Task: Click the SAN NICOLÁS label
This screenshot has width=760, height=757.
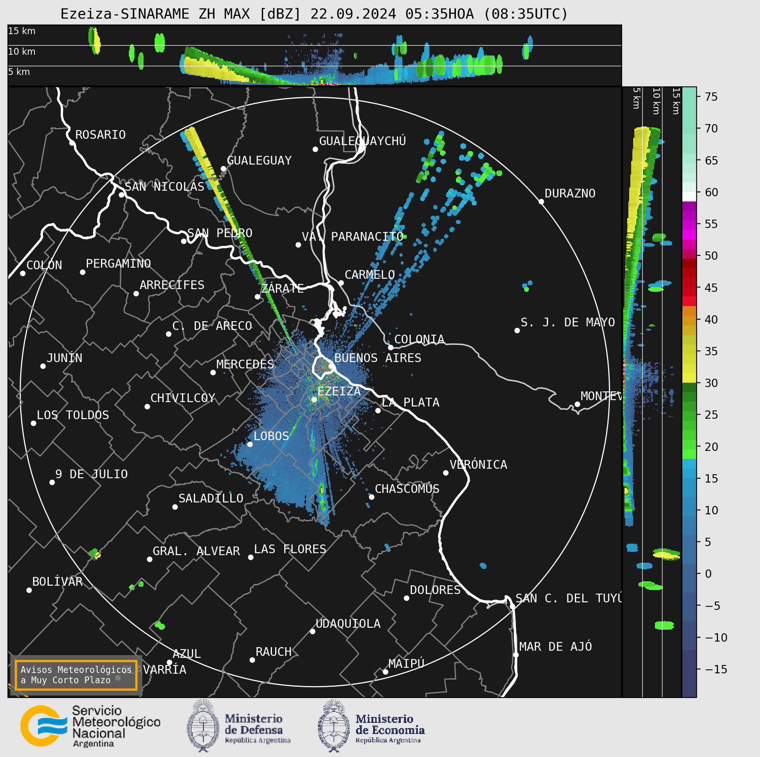Action: coord(165,186)
